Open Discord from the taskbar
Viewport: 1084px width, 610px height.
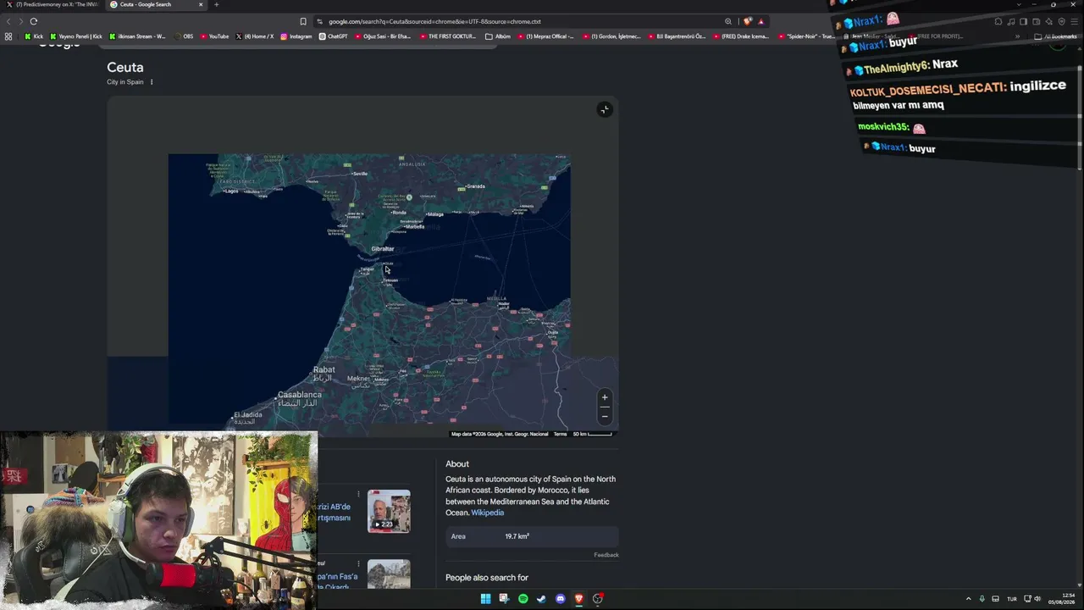[560, 599]
